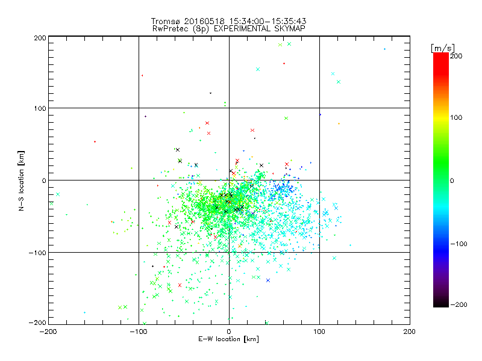Screen dimensions: 482x361
Task: Click the x-axis tick label '0'
Action: coord(229,332)
